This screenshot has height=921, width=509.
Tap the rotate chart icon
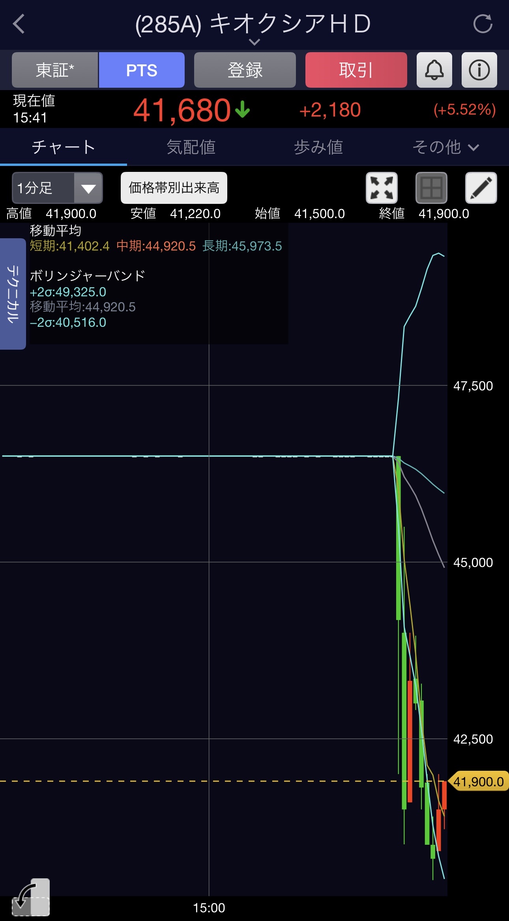point(31,897)
